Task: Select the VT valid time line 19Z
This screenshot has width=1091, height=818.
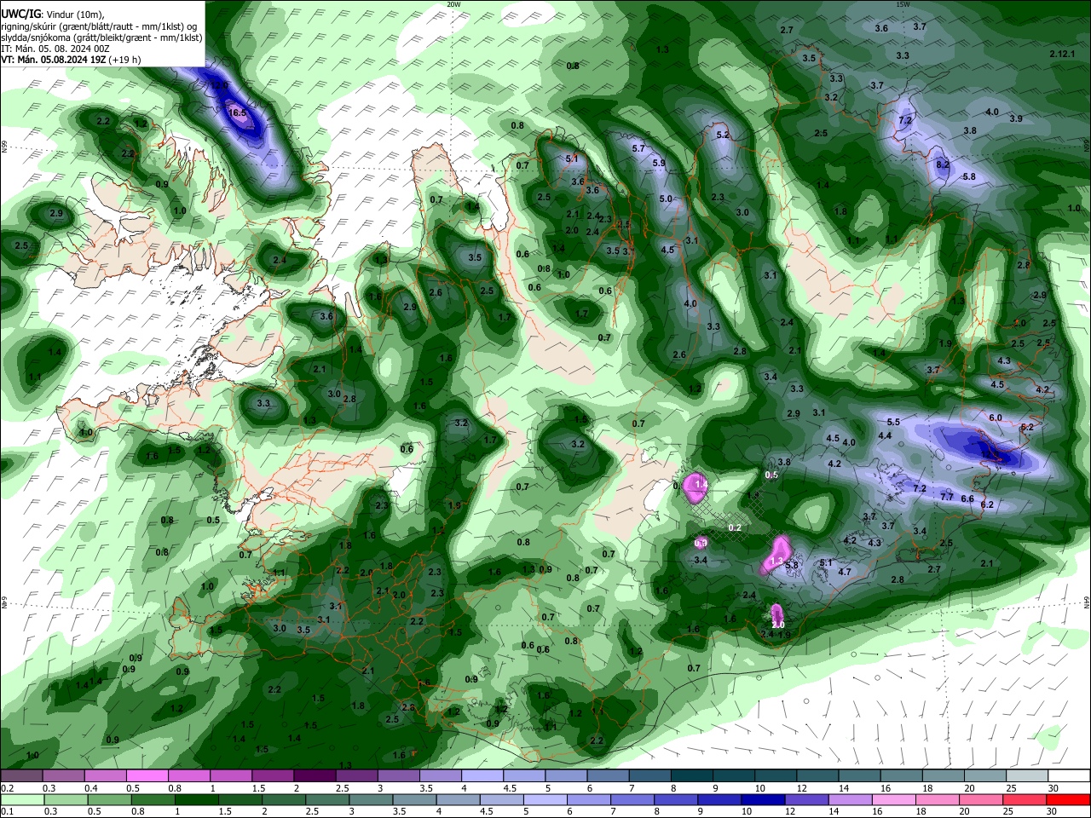Action: click(x=72, y=60)
